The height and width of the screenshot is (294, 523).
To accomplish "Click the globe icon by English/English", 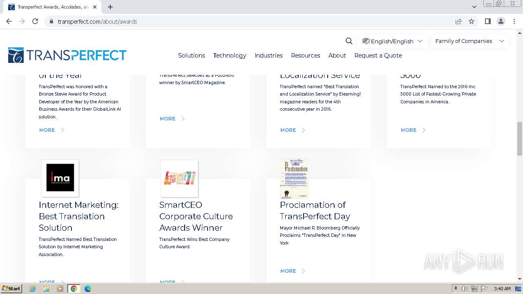I will coord(366,41).
